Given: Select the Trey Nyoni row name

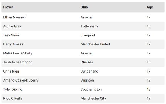Looking at the screenshot, I should (11, 35).
